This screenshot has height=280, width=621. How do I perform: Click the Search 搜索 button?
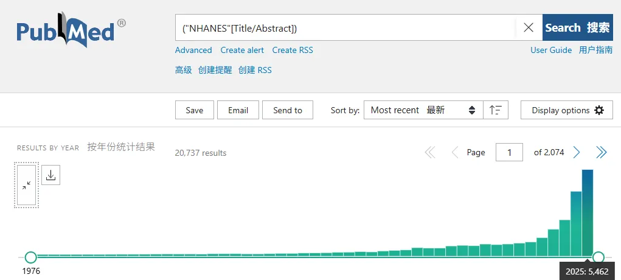point(577,27)
